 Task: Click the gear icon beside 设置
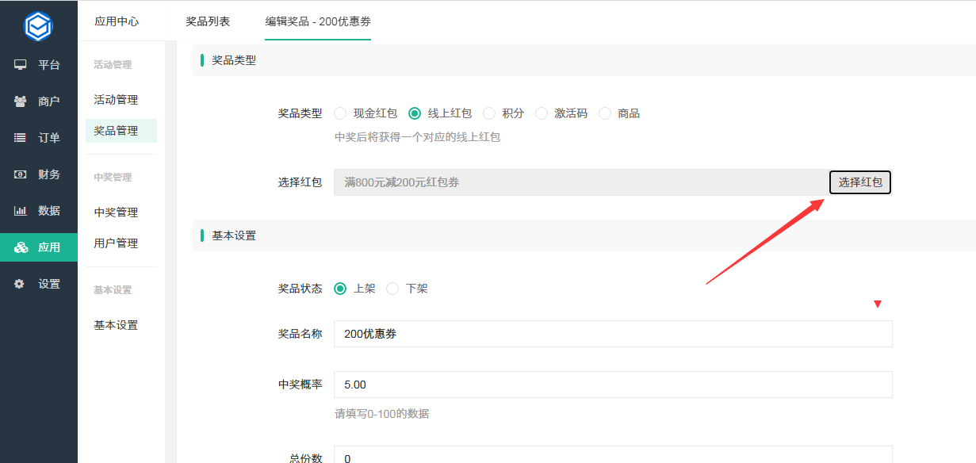pyautogui.click(x=20, y=284)
